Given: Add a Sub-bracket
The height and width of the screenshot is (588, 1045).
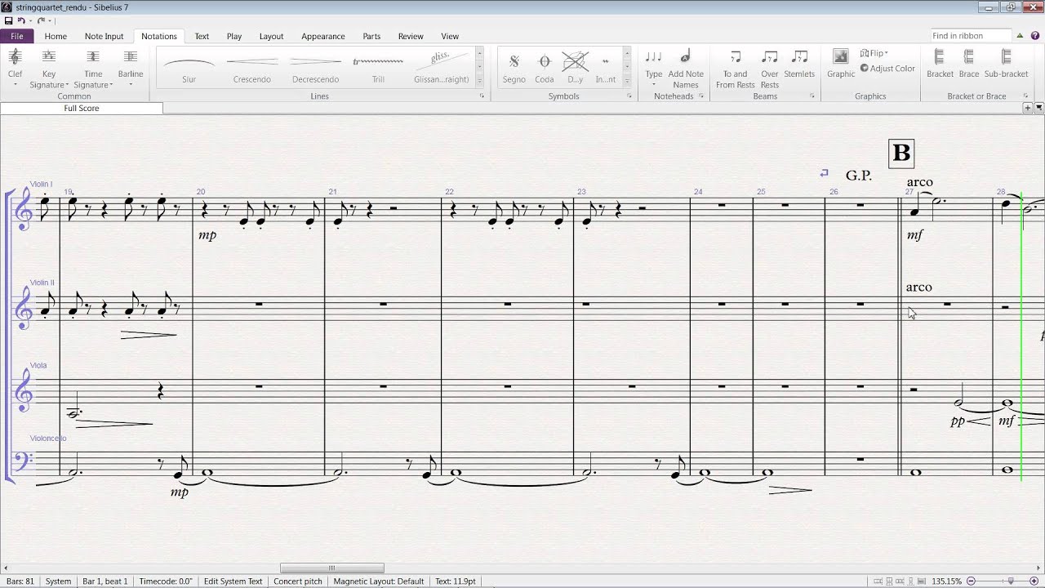Looking at the screenshot, I should [1006, 64].
